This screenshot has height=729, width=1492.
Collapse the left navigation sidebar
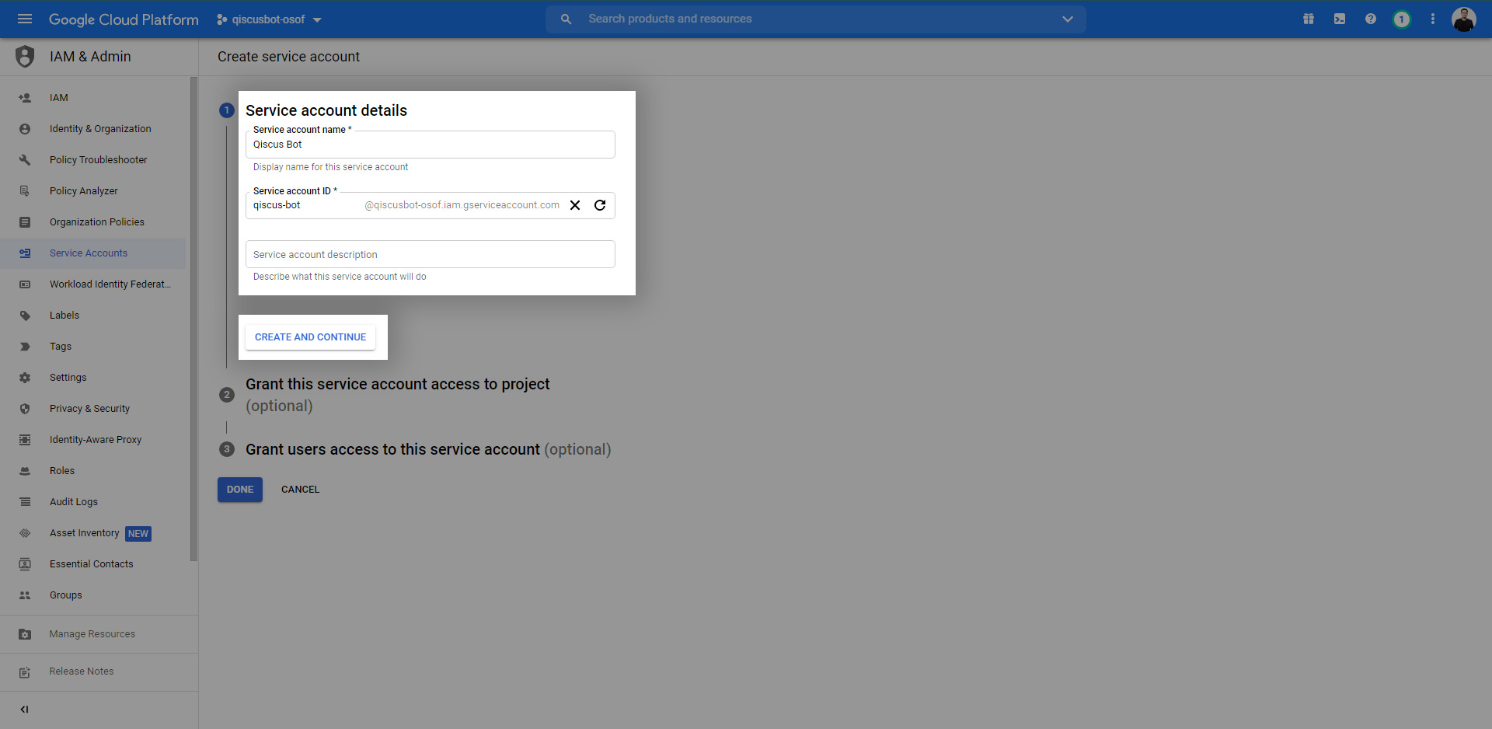25,709
